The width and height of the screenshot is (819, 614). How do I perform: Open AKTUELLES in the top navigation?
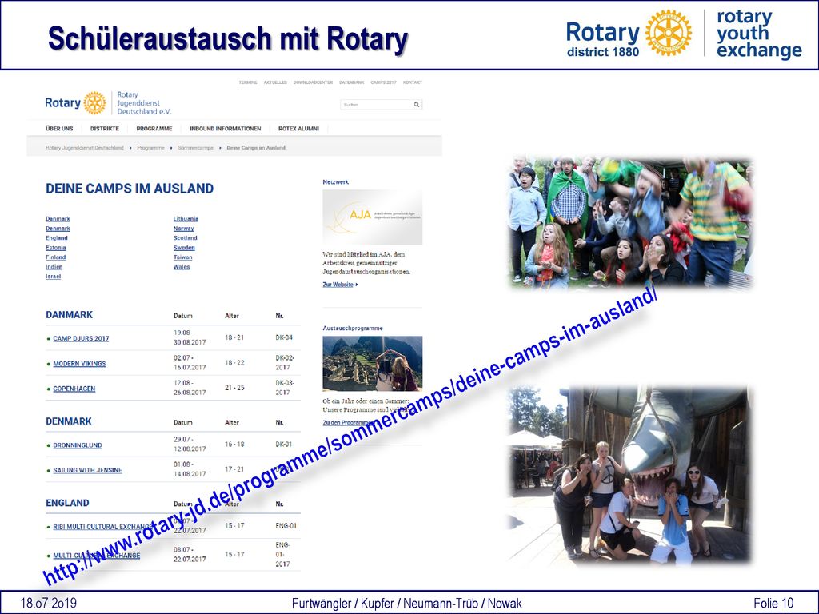pyautogui.click(x=275, y=82)
